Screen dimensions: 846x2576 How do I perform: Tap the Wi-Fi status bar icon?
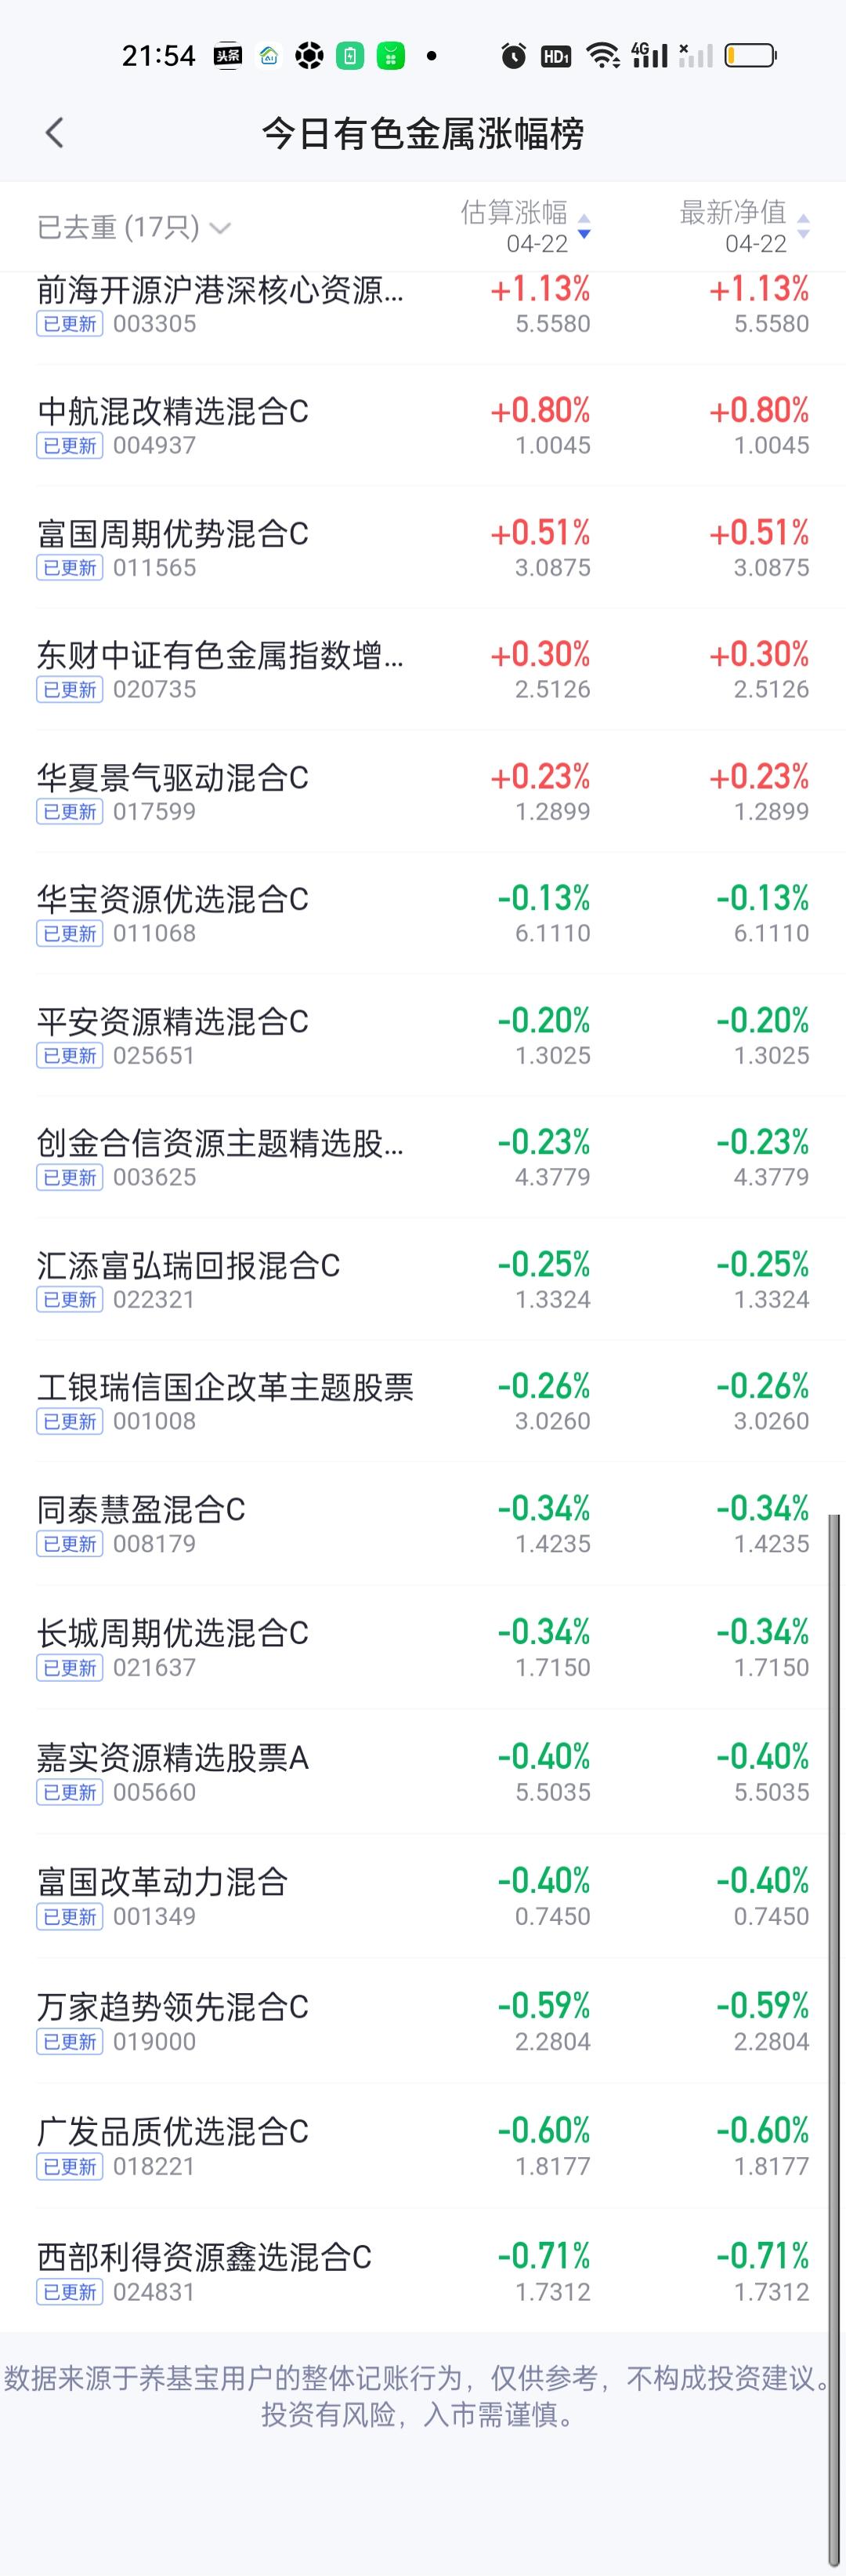602,55
